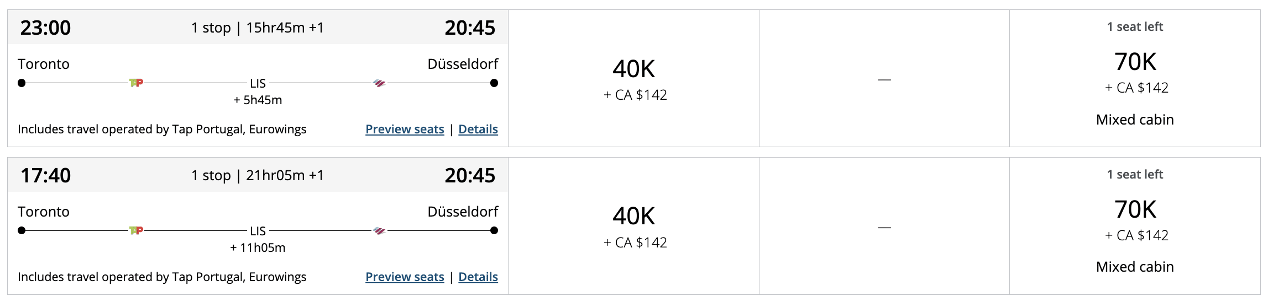Image resolution: width=1268 pixels, height=302 pixels.
Task: Select the 40K fare for the 23:00 flight
Action: pos(634,79)
